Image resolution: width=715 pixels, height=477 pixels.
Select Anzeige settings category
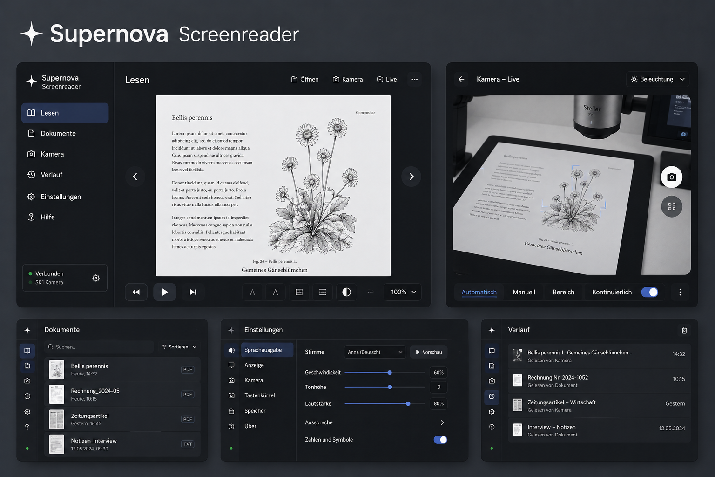[267, 365]
